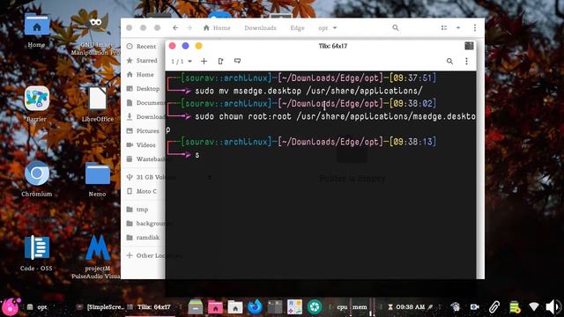This screenshot has width=564, height=317.
Task: Select Pictures in the file manager sidebar
Action: tap(143, 131)
